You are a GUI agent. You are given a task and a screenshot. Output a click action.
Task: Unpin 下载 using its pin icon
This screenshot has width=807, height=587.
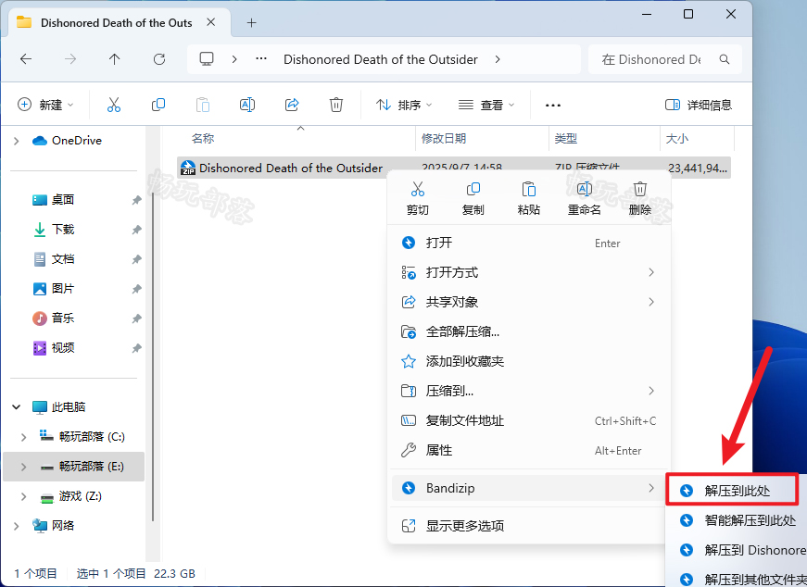pyautogui.click(x=136, y=230)
